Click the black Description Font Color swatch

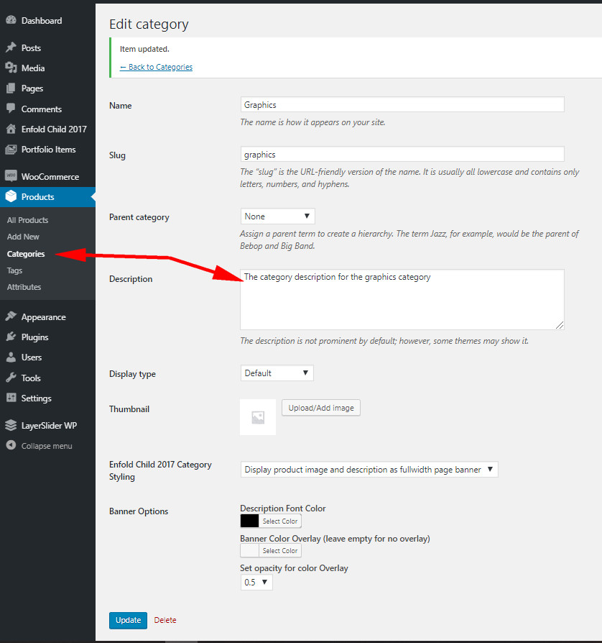click(249, 521)
